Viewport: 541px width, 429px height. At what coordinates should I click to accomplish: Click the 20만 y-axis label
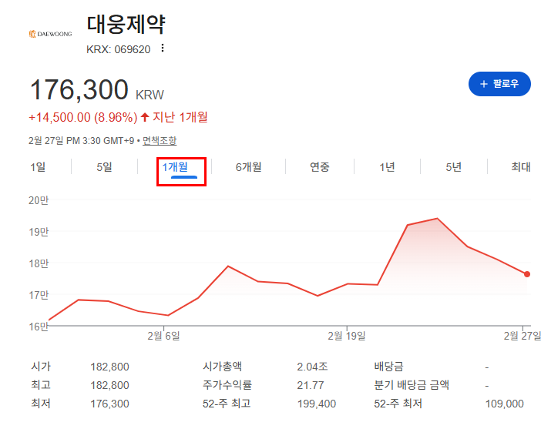click(39, 200)
